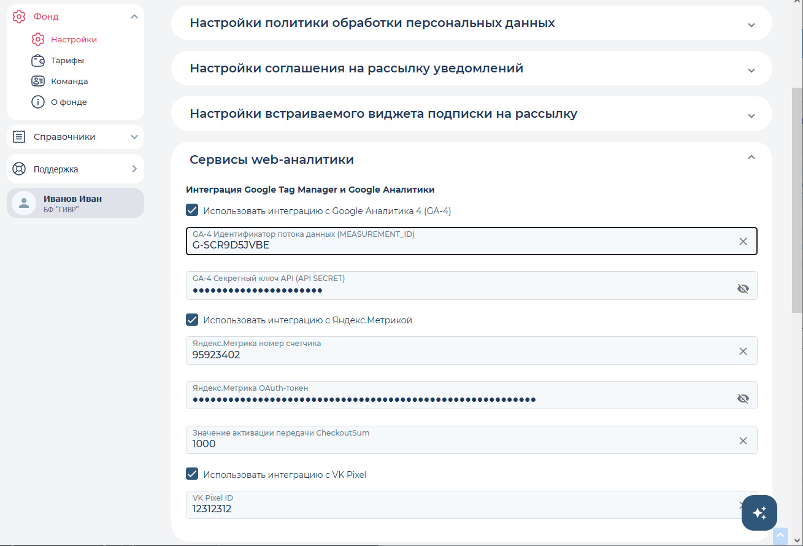Open the Иванов Иван profile card

tap(75, 203)
